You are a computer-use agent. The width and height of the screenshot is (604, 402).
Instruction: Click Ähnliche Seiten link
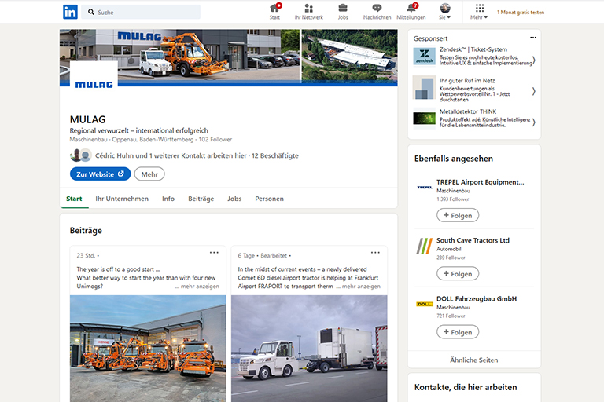pos(474,360)
